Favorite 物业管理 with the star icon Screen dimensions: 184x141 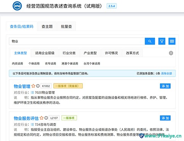[x=33, y=86]
